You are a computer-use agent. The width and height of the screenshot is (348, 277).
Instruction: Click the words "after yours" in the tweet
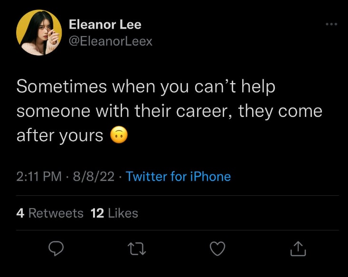click(60, 136)
